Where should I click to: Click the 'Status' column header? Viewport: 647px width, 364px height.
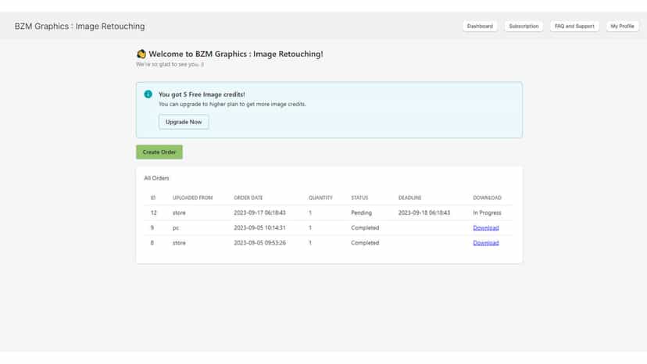tap(359, 198)
